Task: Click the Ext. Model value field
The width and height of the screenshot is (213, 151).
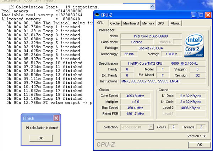Action: tap(163, 75)
